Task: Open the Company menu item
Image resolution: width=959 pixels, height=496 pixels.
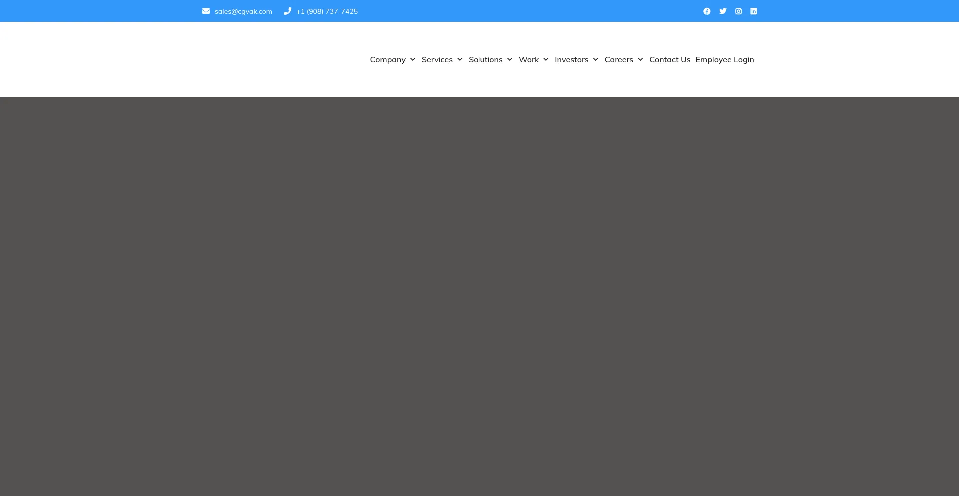Action: pyautogui.click(x=388, y=59)
